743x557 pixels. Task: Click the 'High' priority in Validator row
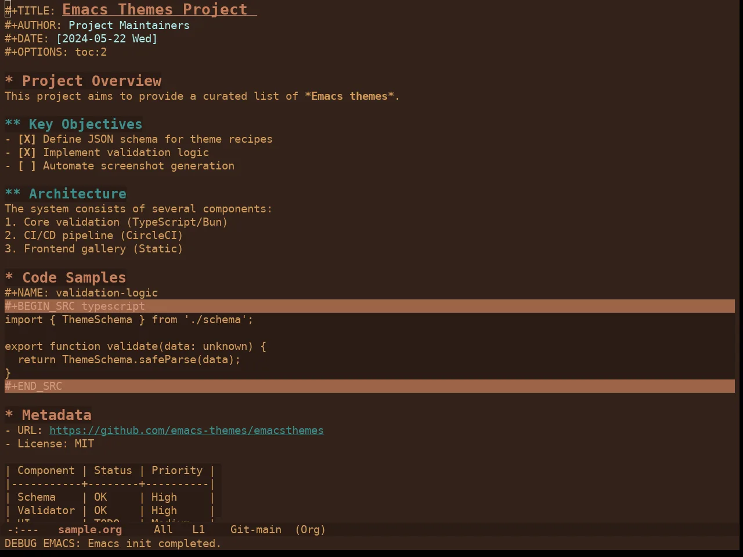click(164, 511)
